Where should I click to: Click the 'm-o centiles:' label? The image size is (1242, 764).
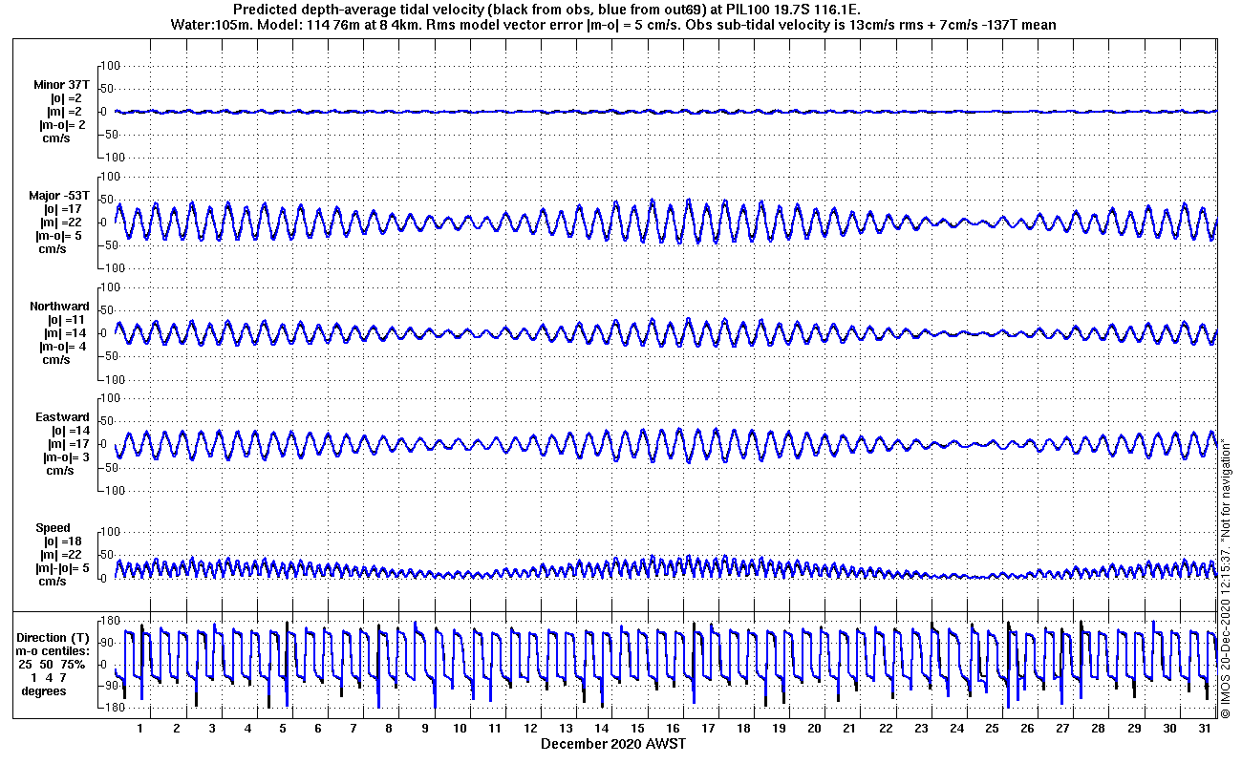pyautogui.click(x=54, y=651)
